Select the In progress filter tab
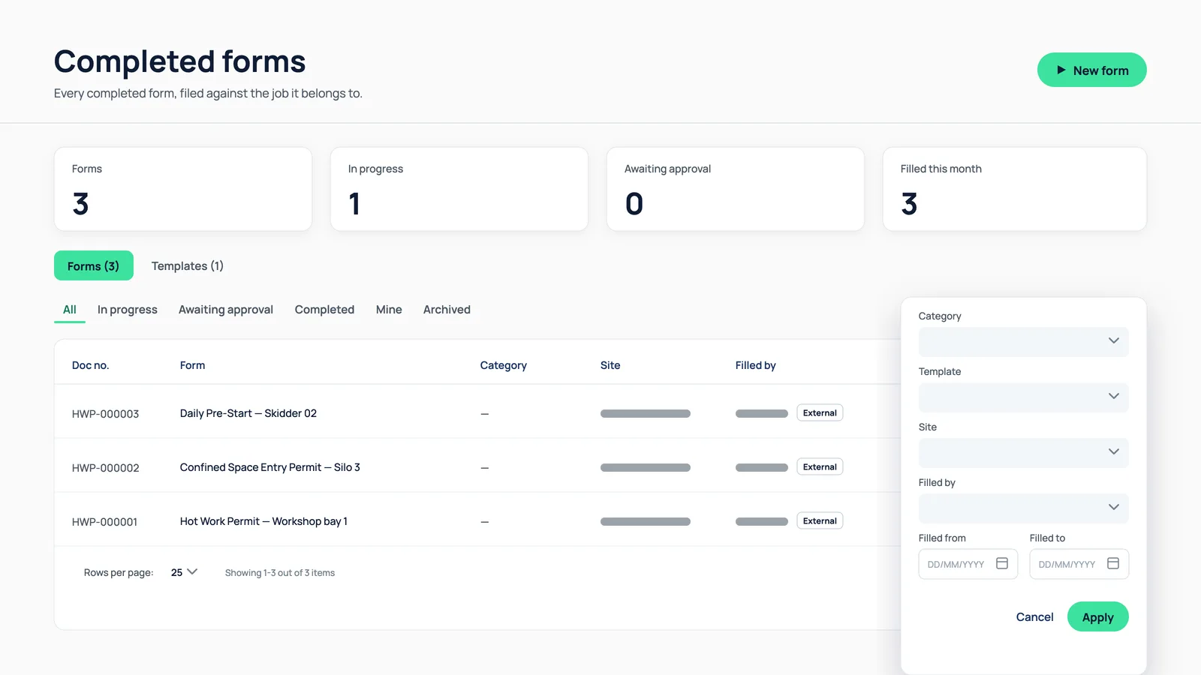 pyautogui.click(x=128, y=310)
